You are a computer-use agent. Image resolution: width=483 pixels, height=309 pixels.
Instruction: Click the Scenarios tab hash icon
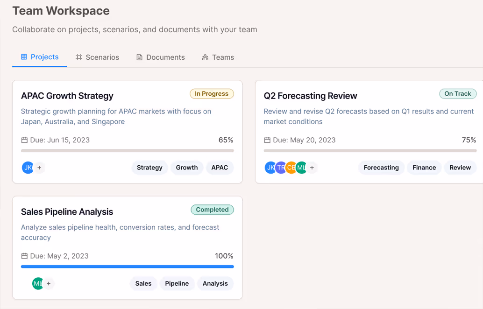[x=79, y=57]
